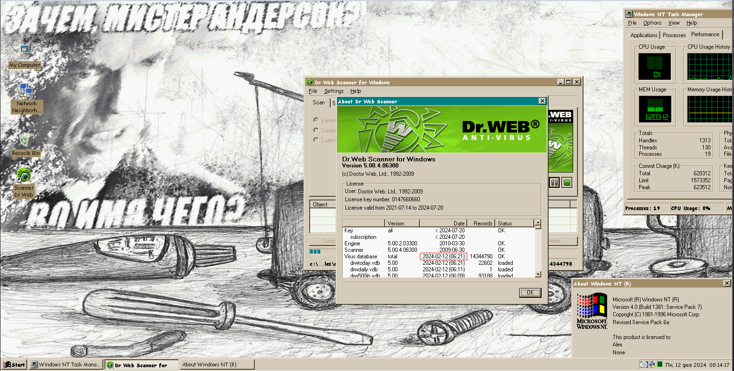Switch to Windows NT Task Manager taskbar button
The width and height of the screenshot is (734, 371).
[x=65, y=365]
